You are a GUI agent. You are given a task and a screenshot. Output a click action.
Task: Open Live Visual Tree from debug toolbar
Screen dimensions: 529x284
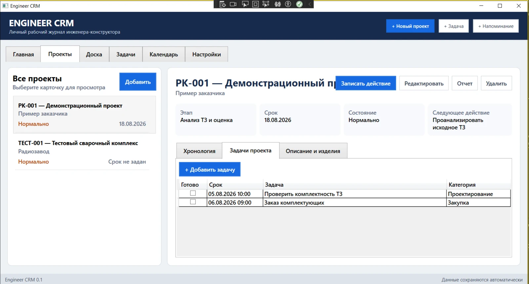pyautogui.click(x=223, y=4)
